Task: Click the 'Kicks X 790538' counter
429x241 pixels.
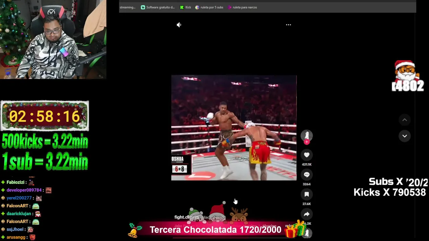Action: point(390,192)
